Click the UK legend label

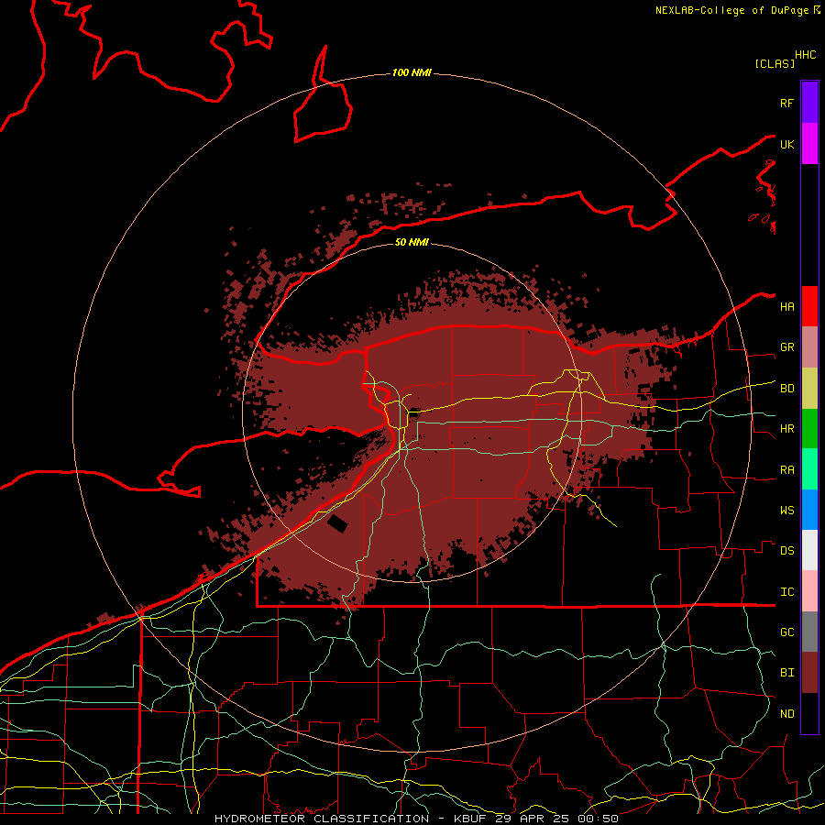pyautogui.click(x=786, y=144)
